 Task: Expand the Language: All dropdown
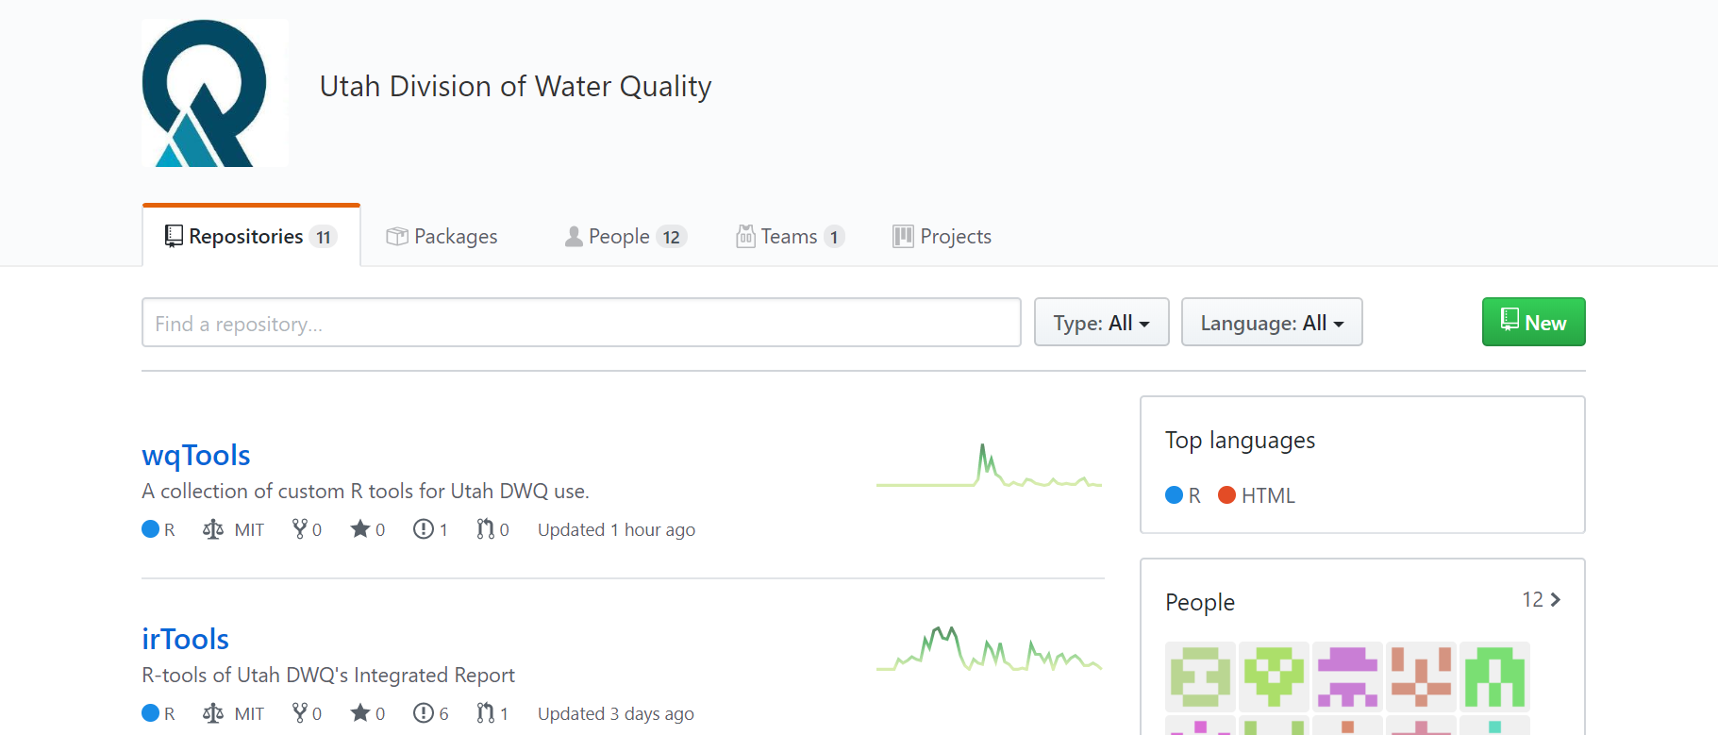(x=1271, y=323)
